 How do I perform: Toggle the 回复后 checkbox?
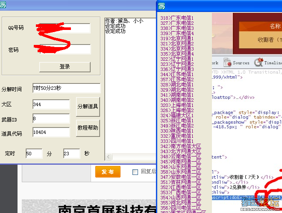[135, 172]
